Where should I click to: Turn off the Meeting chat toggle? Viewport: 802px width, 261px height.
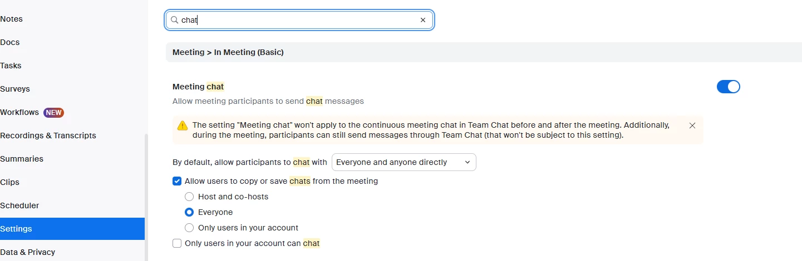[729, 87]
